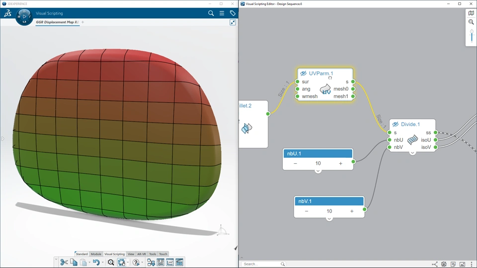The width and height of the screenshot is (477, 268).
Task: Decrease nbU.1 value with minus button
Action: coord(295,163)
